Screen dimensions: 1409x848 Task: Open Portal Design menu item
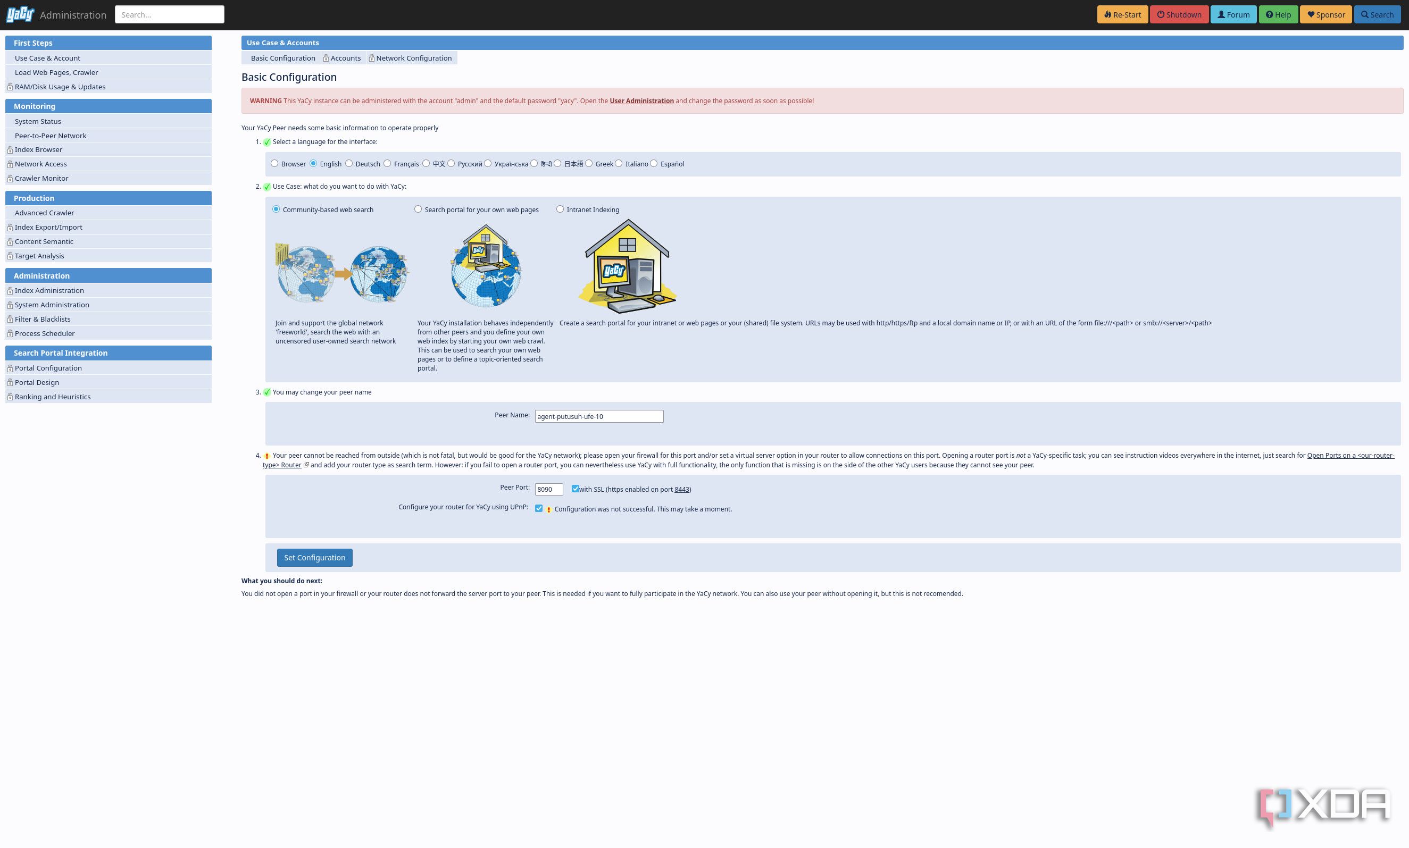click(x=109, y=382)
